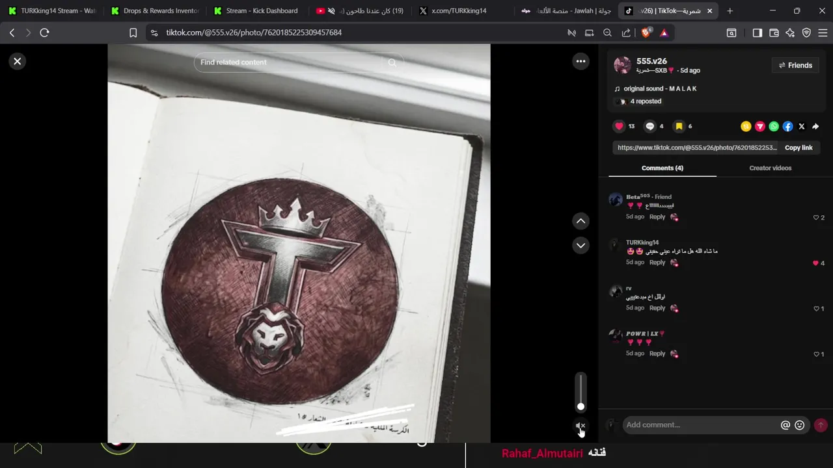Open Brave Shields lion icon
This screenshot has height=468, width=833.
pyautogui.click(x=646, y=32)
